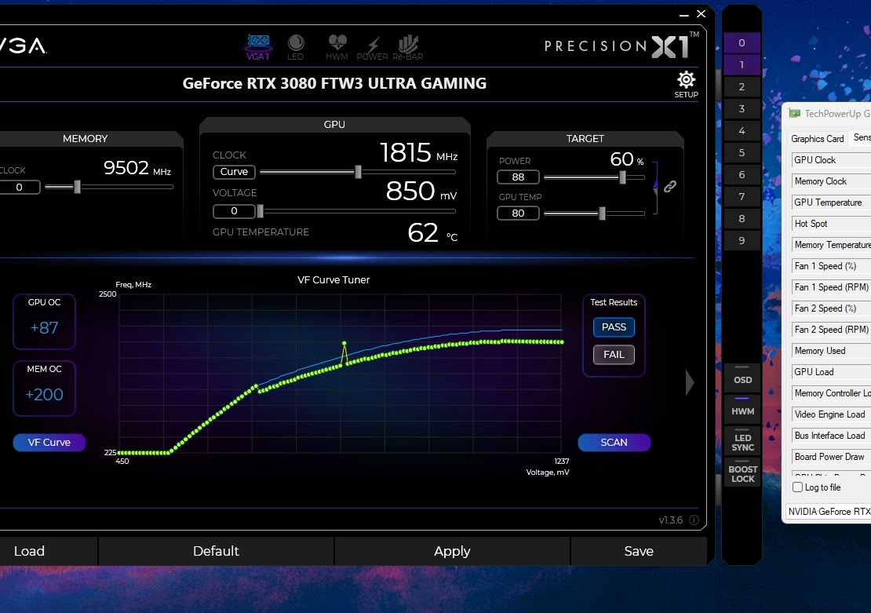Click the Apply button
This screenshot has height=613, width=871.
pos(452,551)
